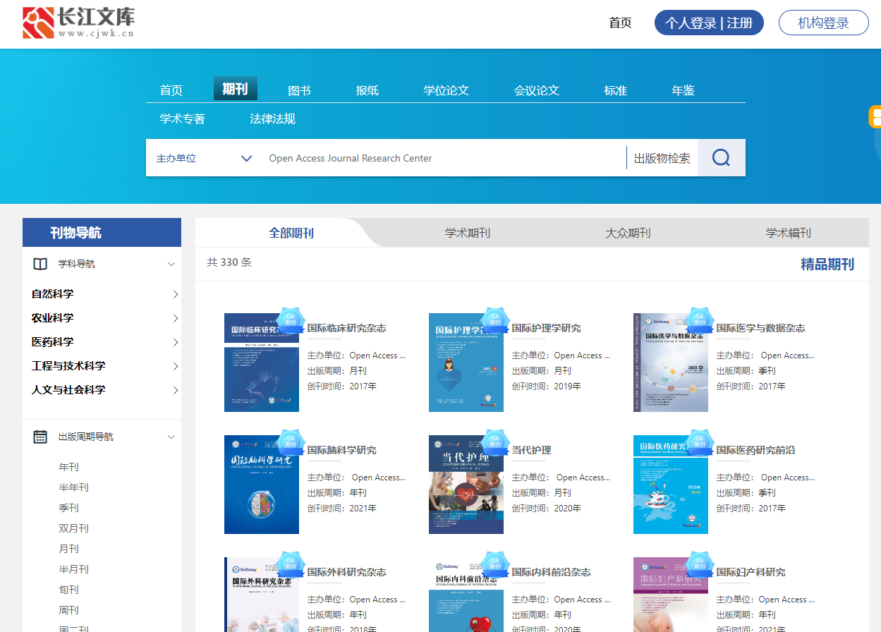Viewport: 881px width, 632px height.
Task: Click the calendar icon beside 出版周期导航
Action: coord(40,437)
